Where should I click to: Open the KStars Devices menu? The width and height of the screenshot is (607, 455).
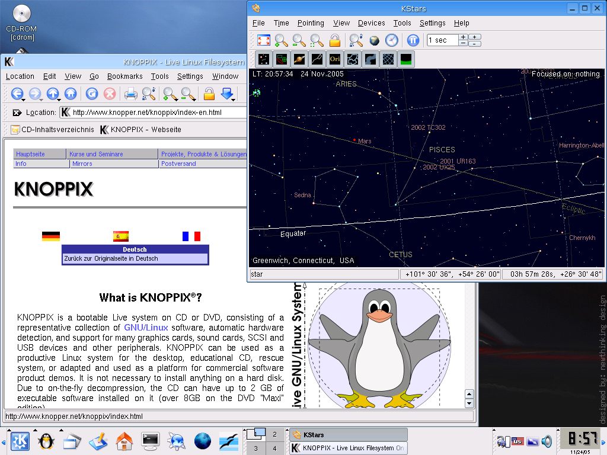pos(371,23)
